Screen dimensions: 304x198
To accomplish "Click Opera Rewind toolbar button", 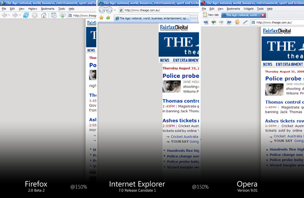I will click(206, 22).
